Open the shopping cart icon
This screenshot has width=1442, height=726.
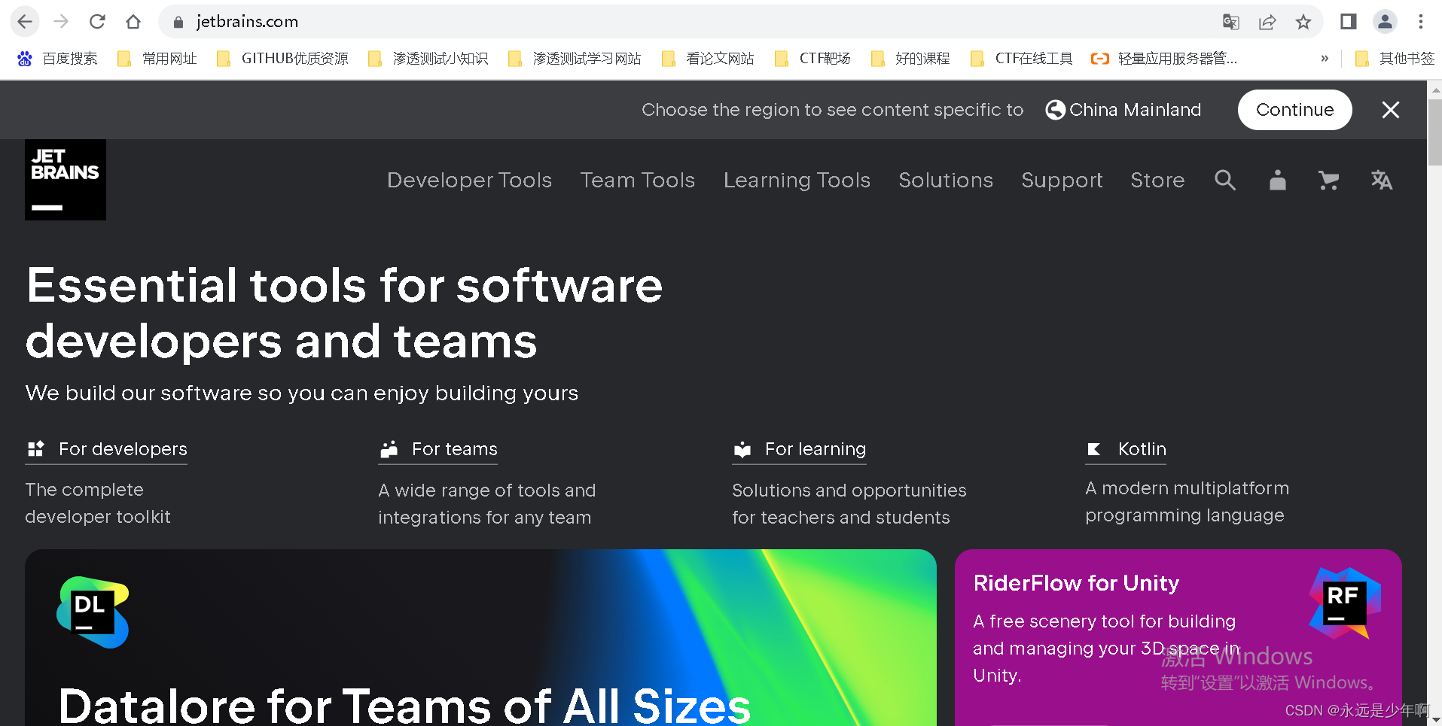click(x=1329, y=180)
